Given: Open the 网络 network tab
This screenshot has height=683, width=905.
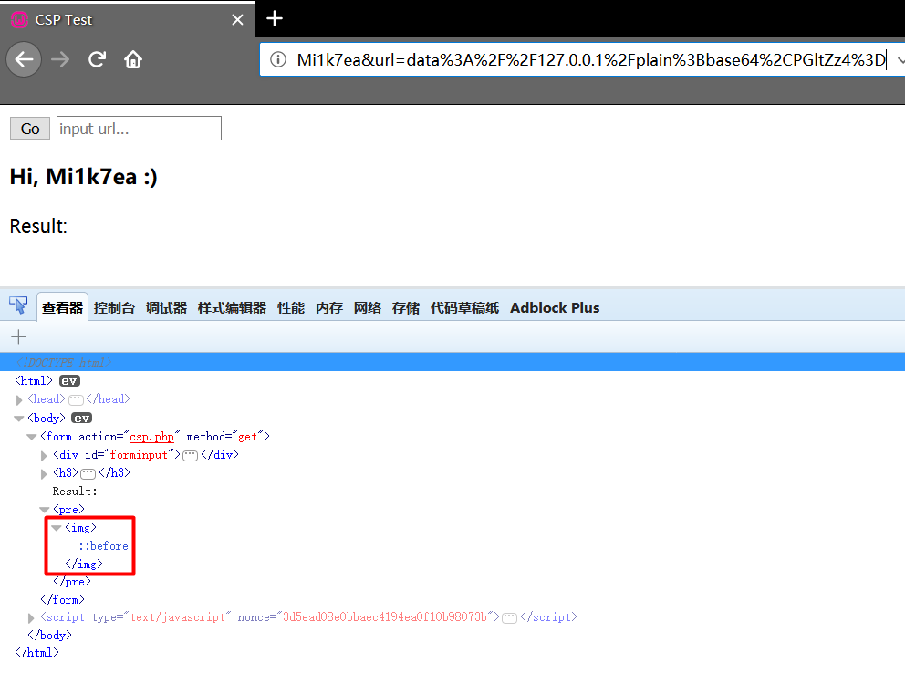Looking at the screenshot, I should click(367, 308).
